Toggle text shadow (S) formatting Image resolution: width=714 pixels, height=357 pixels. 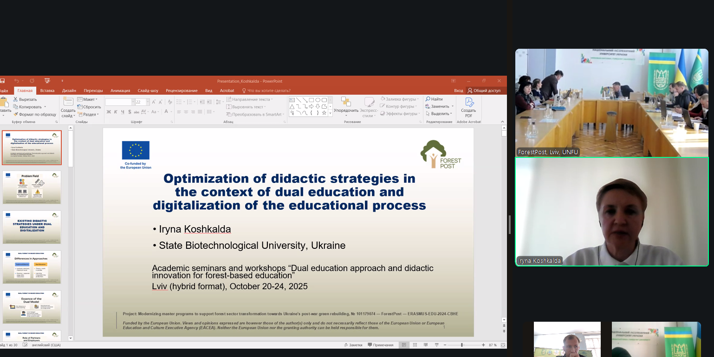(129, 112)
